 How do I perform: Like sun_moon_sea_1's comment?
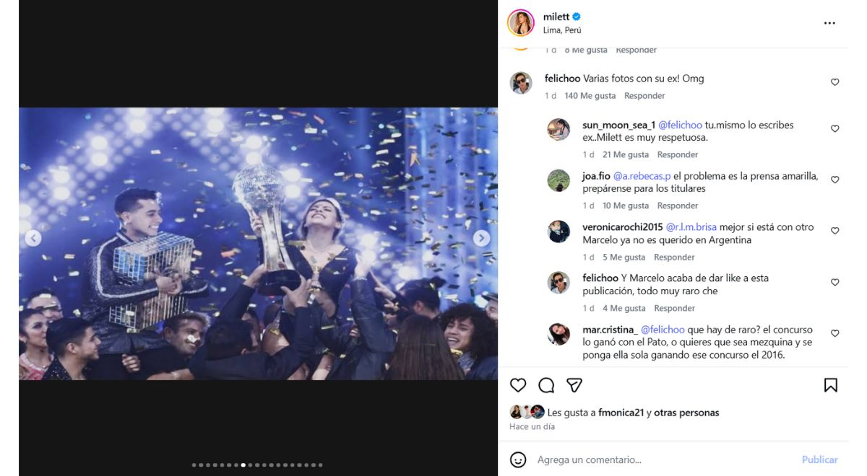(834, 128)
